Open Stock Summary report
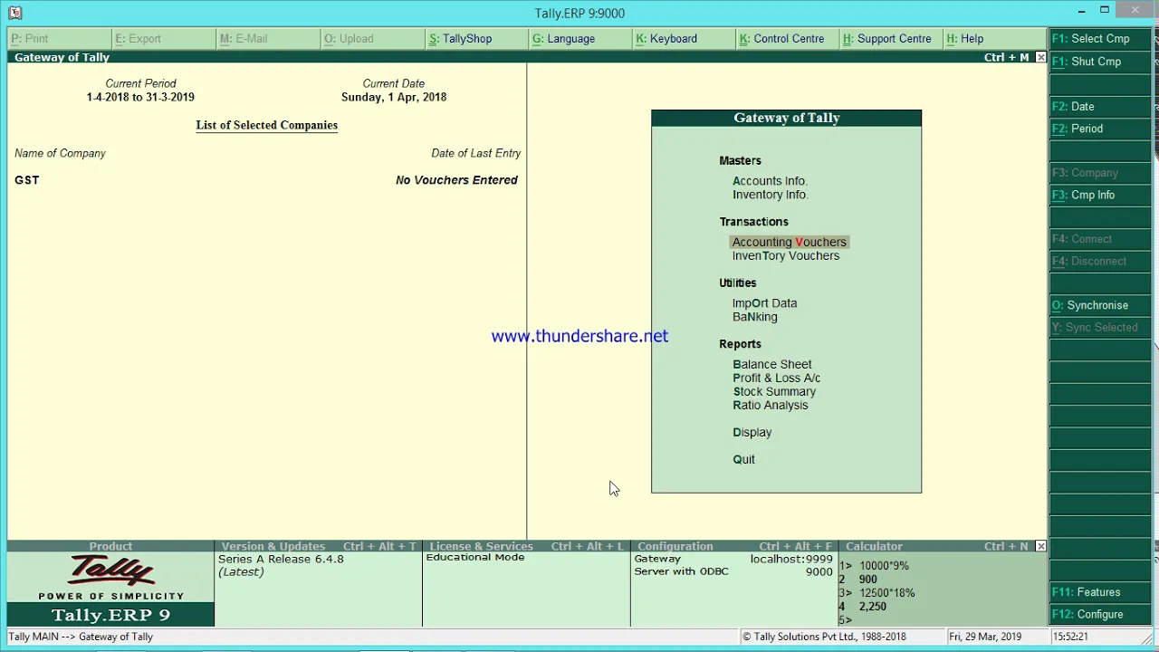 pos(774,391)
